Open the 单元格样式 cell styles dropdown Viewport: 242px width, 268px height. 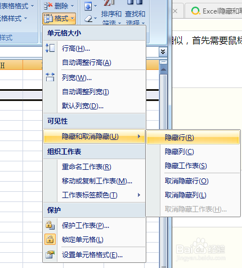14,19
